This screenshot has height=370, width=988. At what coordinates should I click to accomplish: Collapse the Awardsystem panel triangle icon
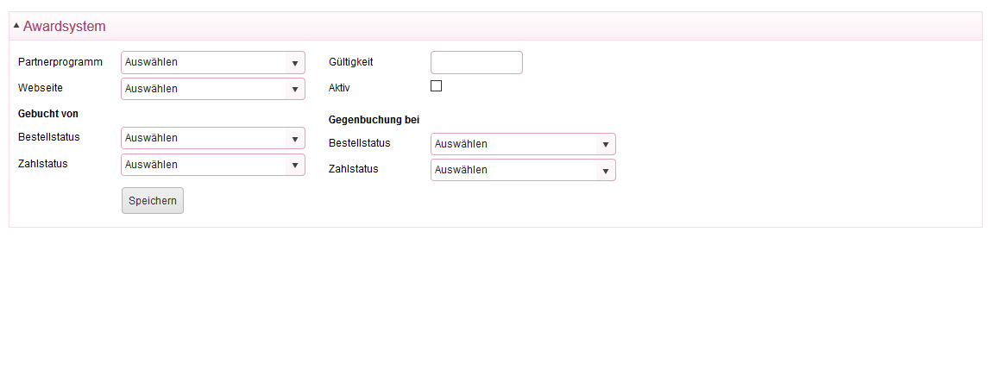[x=16, y=25]
